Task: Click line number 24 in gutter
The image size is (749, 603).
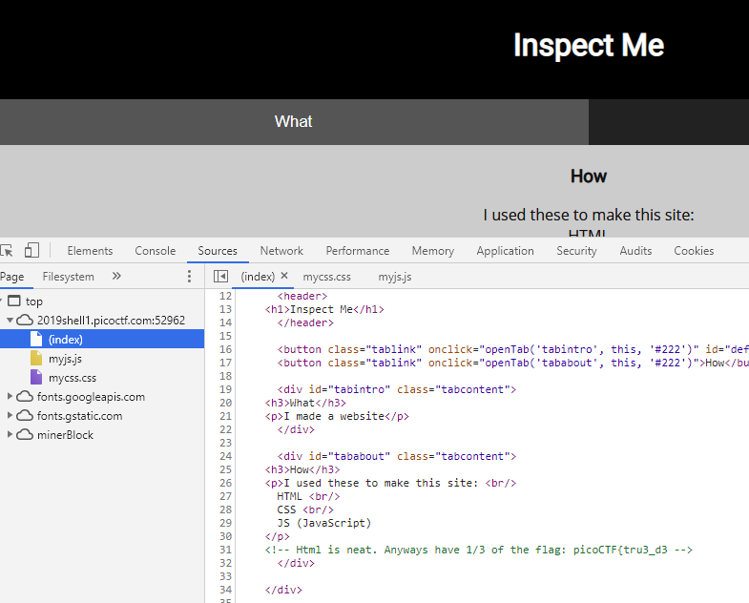Action: click(225, 456)
